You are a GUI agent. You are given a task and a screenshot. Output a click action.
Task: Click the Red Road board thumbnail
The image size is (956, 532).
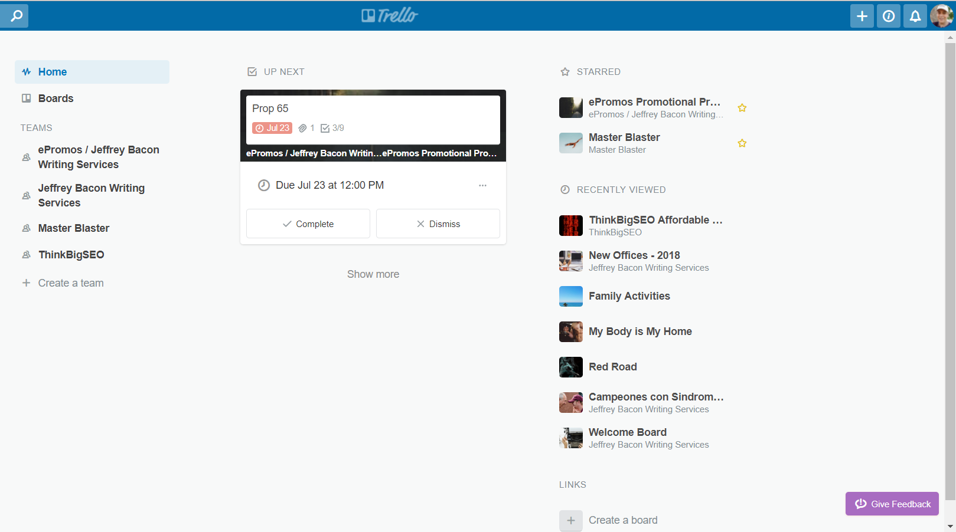571,367
